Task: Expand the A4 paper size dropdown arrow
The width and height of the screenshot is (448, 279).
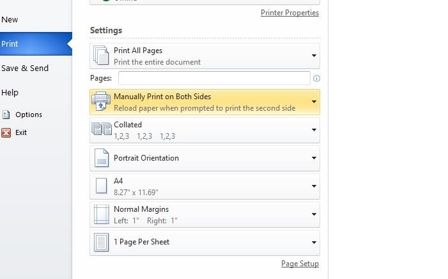Action: tap(314, 186)
